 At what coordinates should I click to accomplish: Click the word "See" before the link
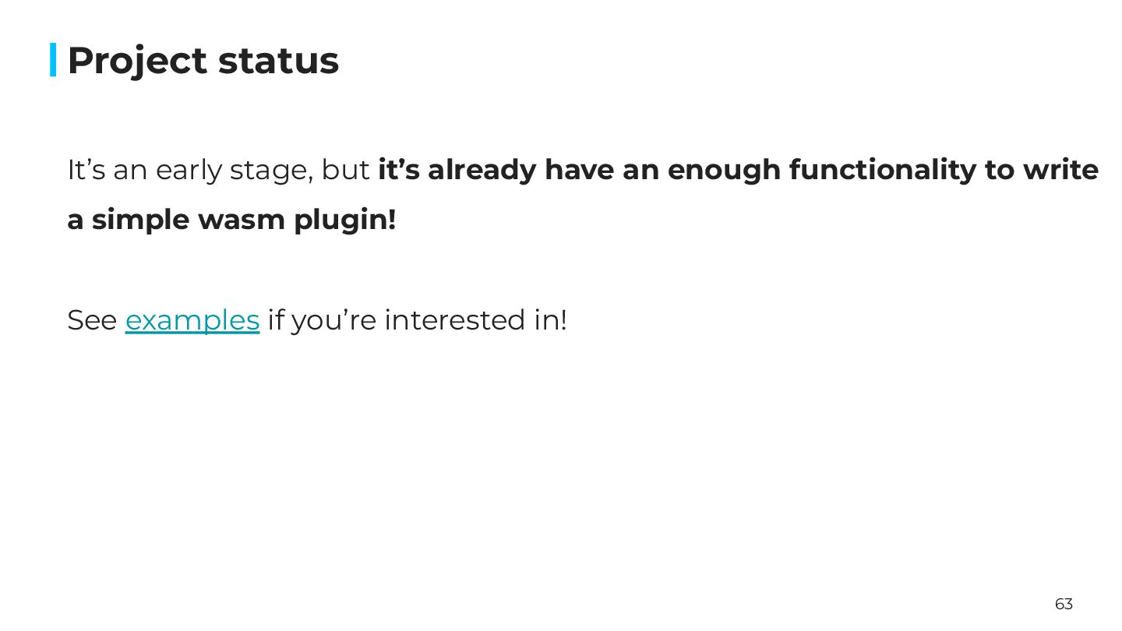tap(92, 320)
